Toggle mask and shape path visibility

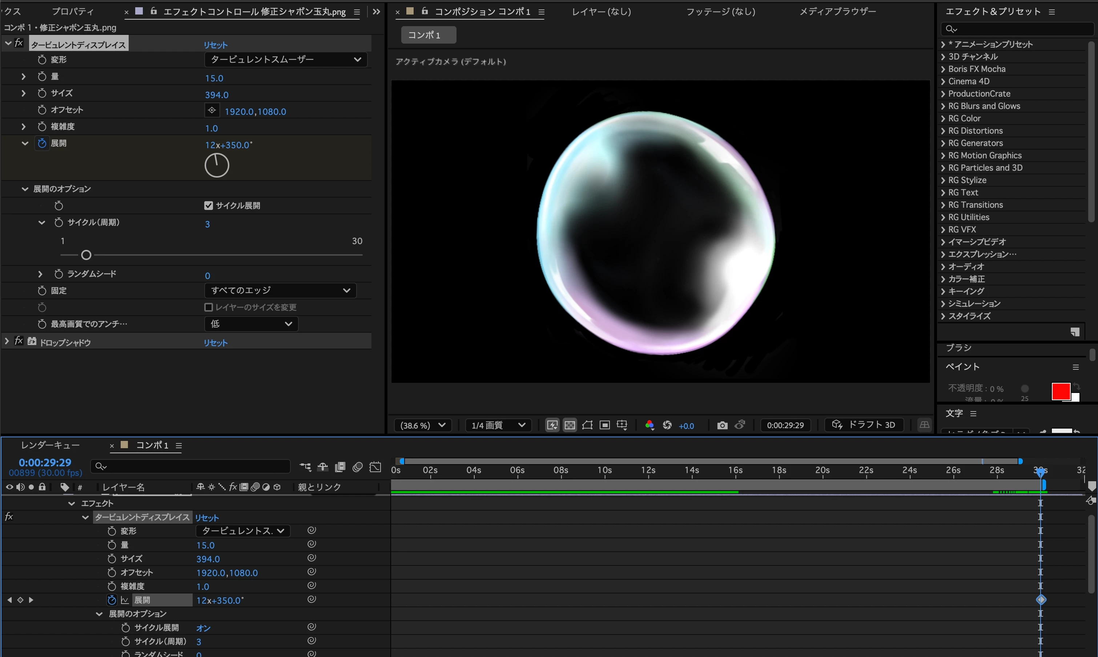click(587, 425)
